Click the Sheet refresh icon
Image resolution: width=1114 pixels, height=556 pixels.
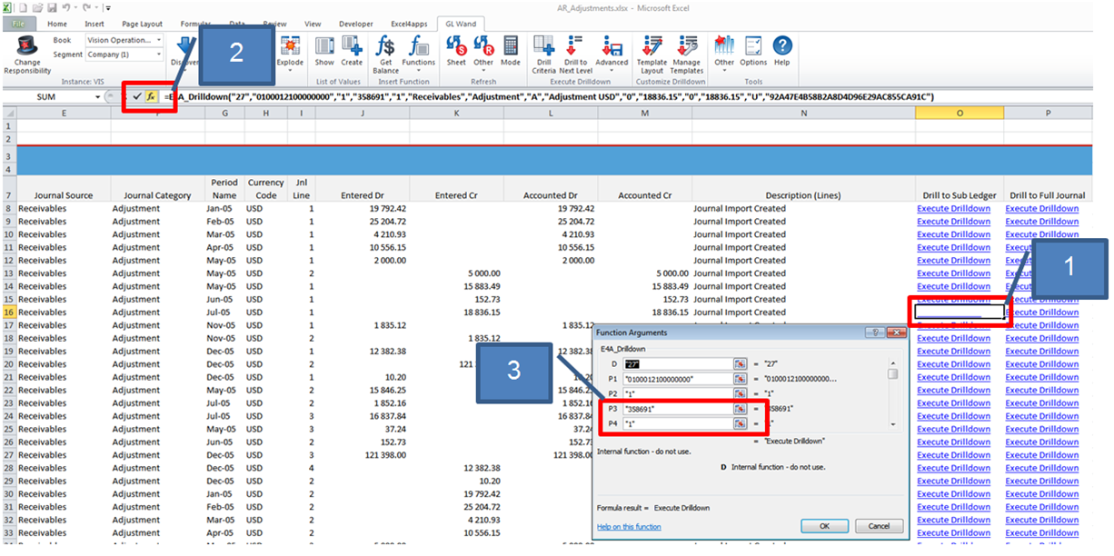pos(456,45)
